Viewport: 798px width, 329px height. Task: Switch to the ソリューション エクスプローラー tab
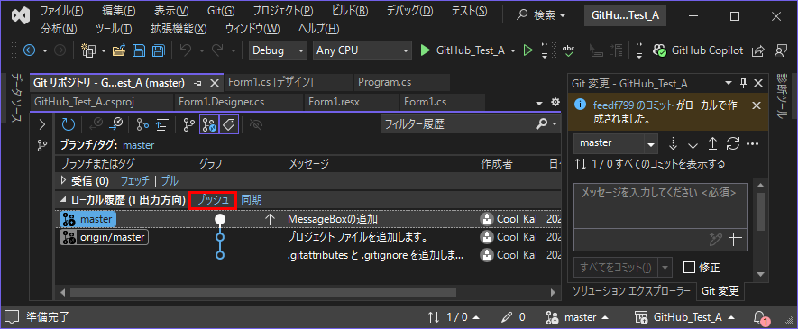pos(631,291)
